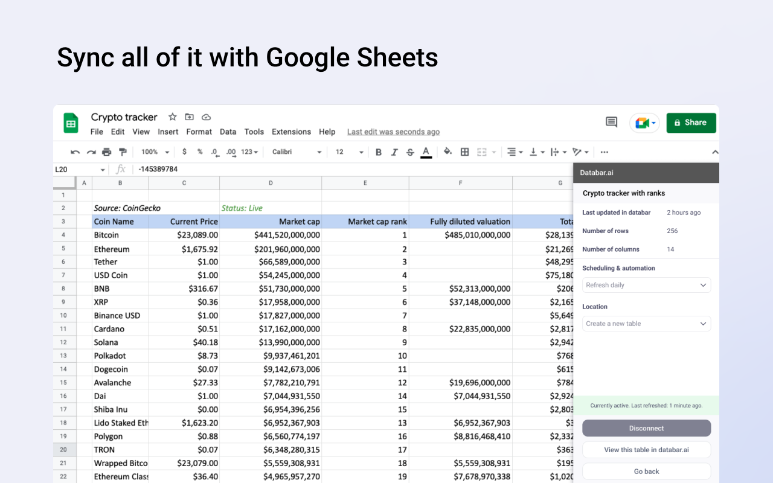Click the formula bar value -145389784
Image resolution: width=773 pixels, height=483 pixels.
click(x=158, y=169)
